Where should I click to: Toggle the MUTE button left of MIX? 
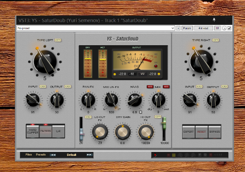[x=150, y=87]
